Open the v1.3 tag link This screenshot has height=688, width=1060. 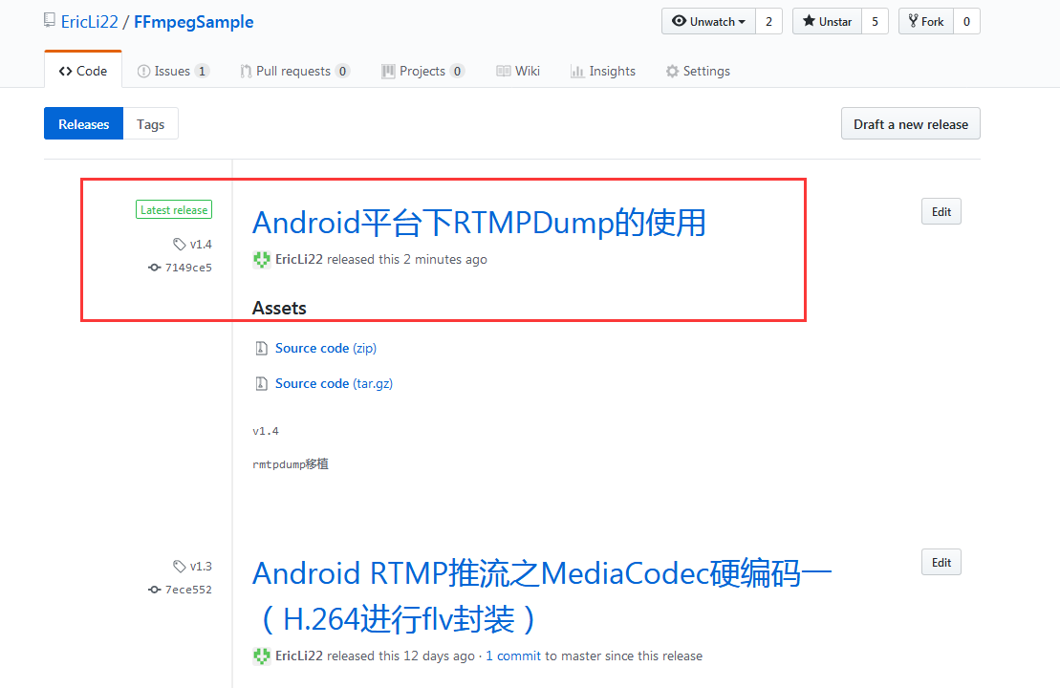[x=201, y=567]
